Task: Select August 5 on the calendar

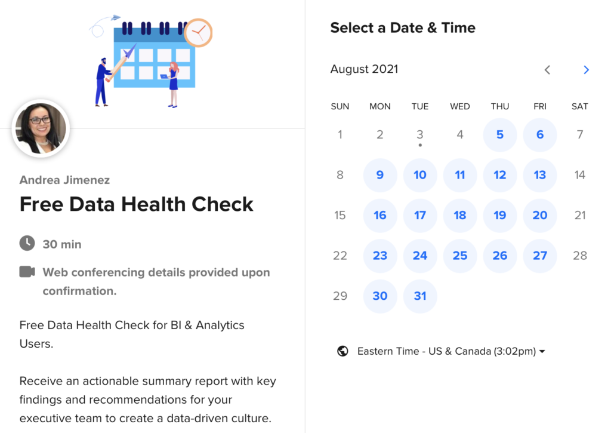Action: (500, 135)
